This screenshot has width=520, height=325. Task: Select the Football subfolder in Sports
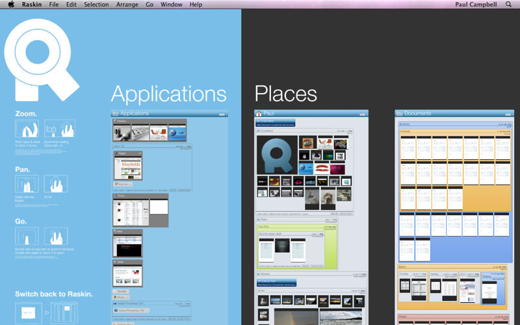click(x=413, y=288)
